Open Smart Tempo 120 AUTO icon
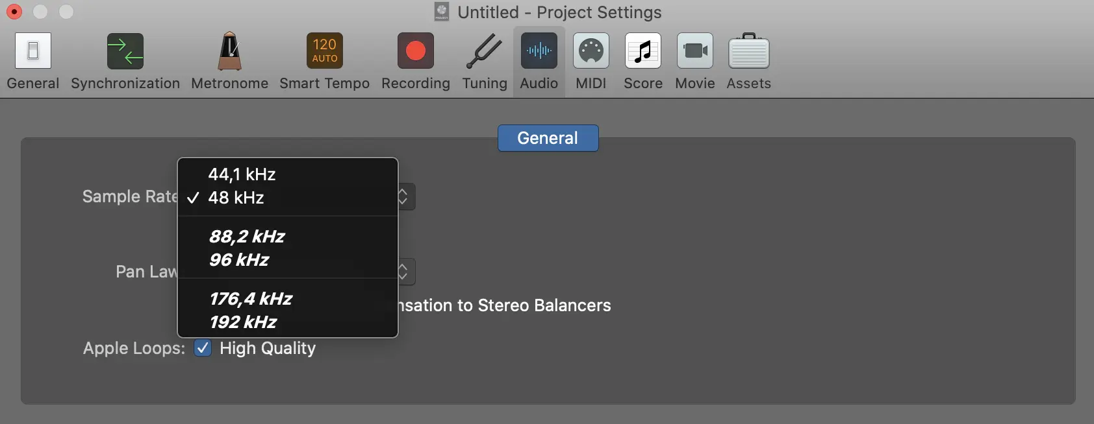This screenshot has width=1094, height=424. 324,51
